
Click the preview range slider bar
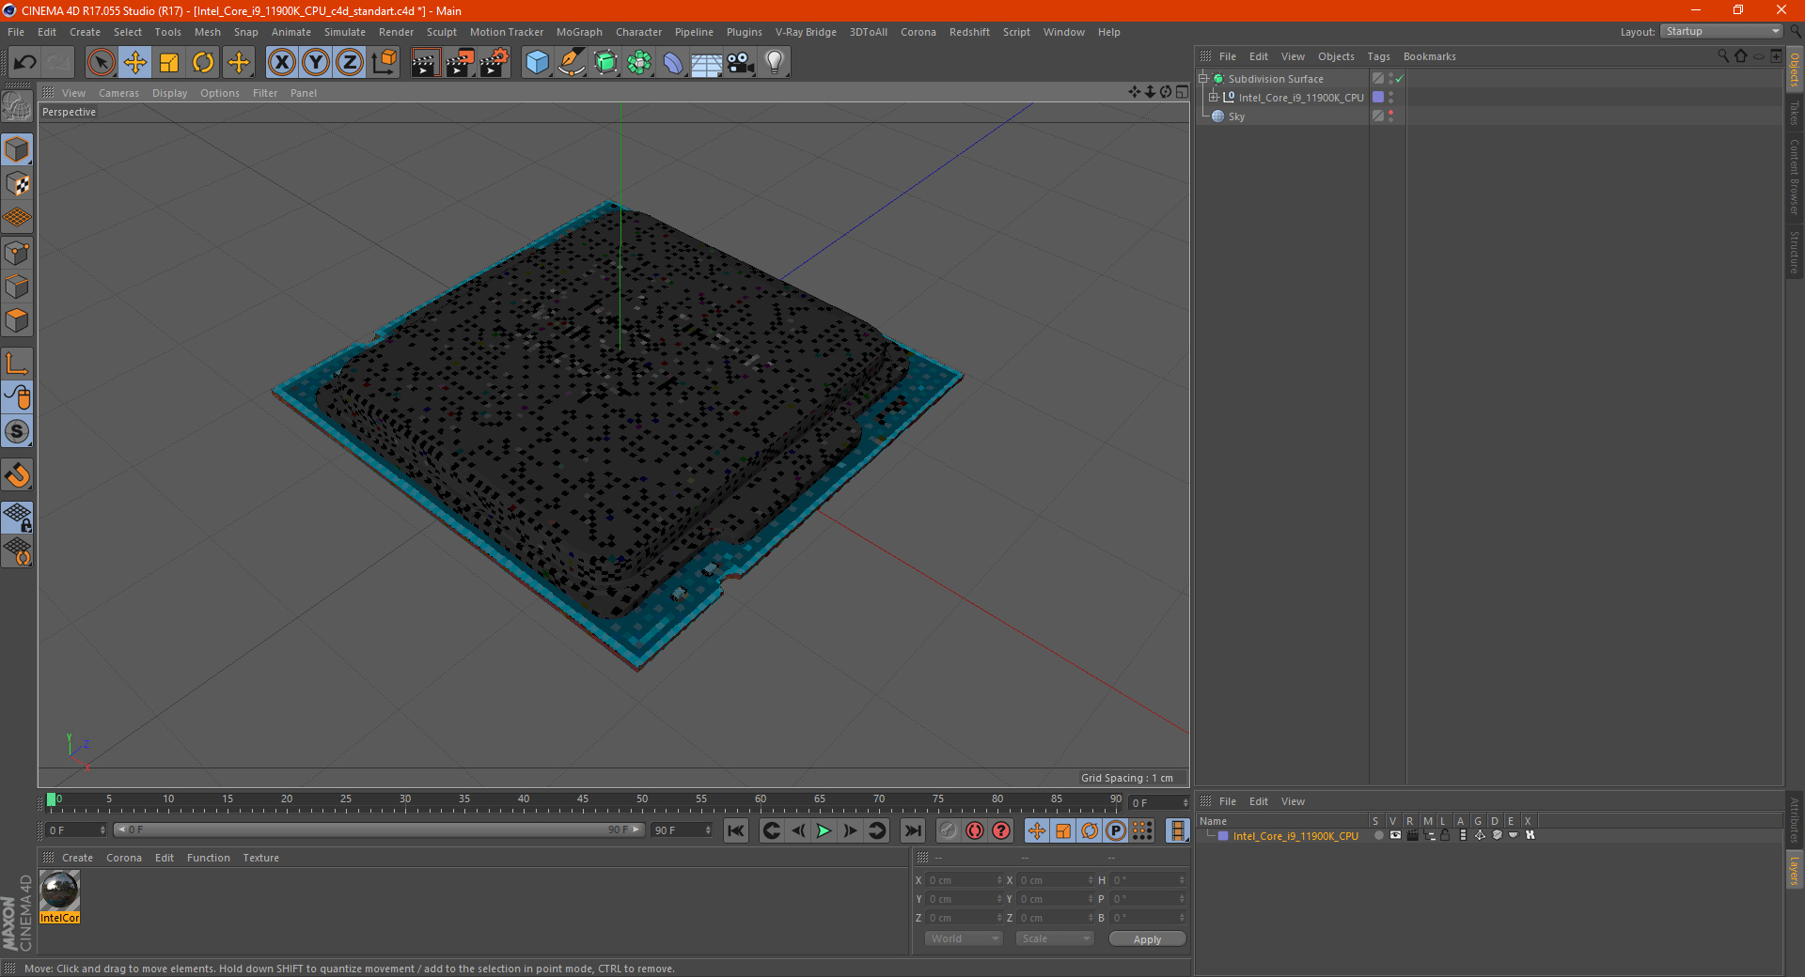(x=379, y=830)
